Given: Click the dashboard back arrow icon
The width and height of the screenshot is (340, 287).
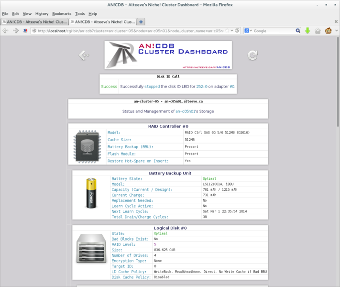Looking at the screenshot, I should click(84, 55).
